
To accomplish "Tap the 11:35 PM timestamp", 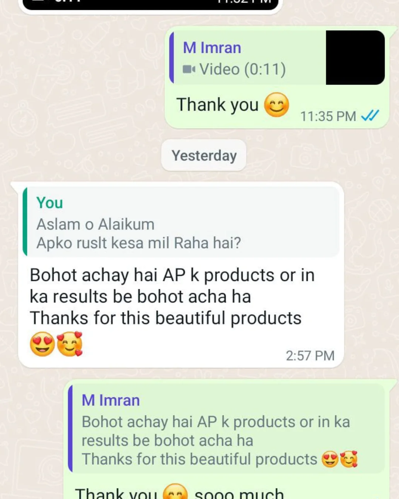I will 328,116.
